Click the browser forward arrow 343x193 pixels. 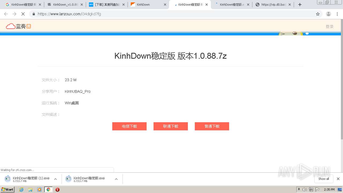click(14, 14)
